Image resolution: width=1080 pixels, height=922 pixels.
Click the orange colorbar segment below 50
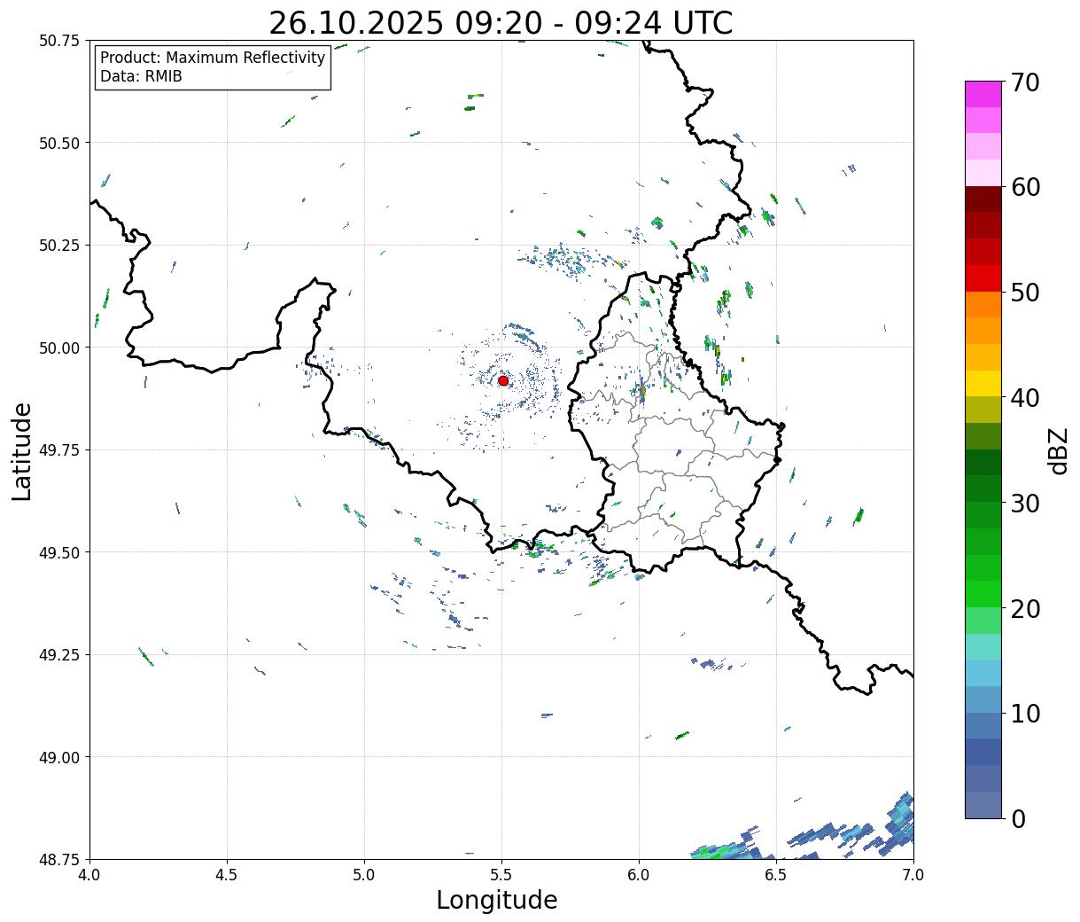[983, 304]
